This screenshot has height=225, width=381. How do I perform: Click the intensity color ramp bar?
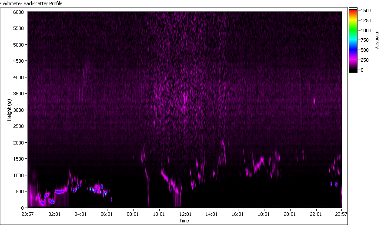[353, 40]
